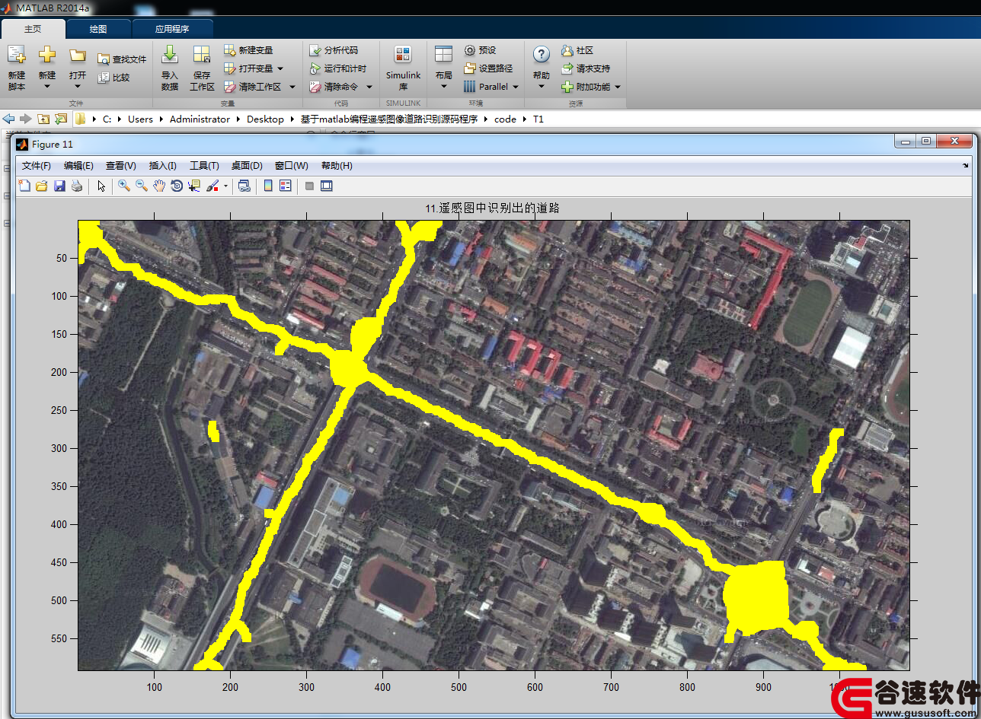981x719 pixels.
Task: Click 请求支持 (Request Support)
Action: click(x=586, y=68)
